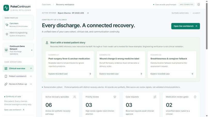Click the Active recovery episodes value 06

(49, 105)
